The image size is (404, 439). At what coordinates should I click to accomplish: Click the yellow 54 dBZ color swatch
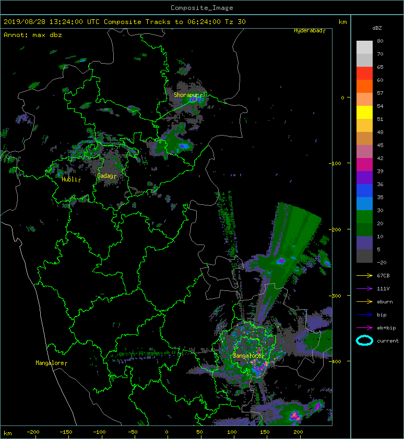364,112
